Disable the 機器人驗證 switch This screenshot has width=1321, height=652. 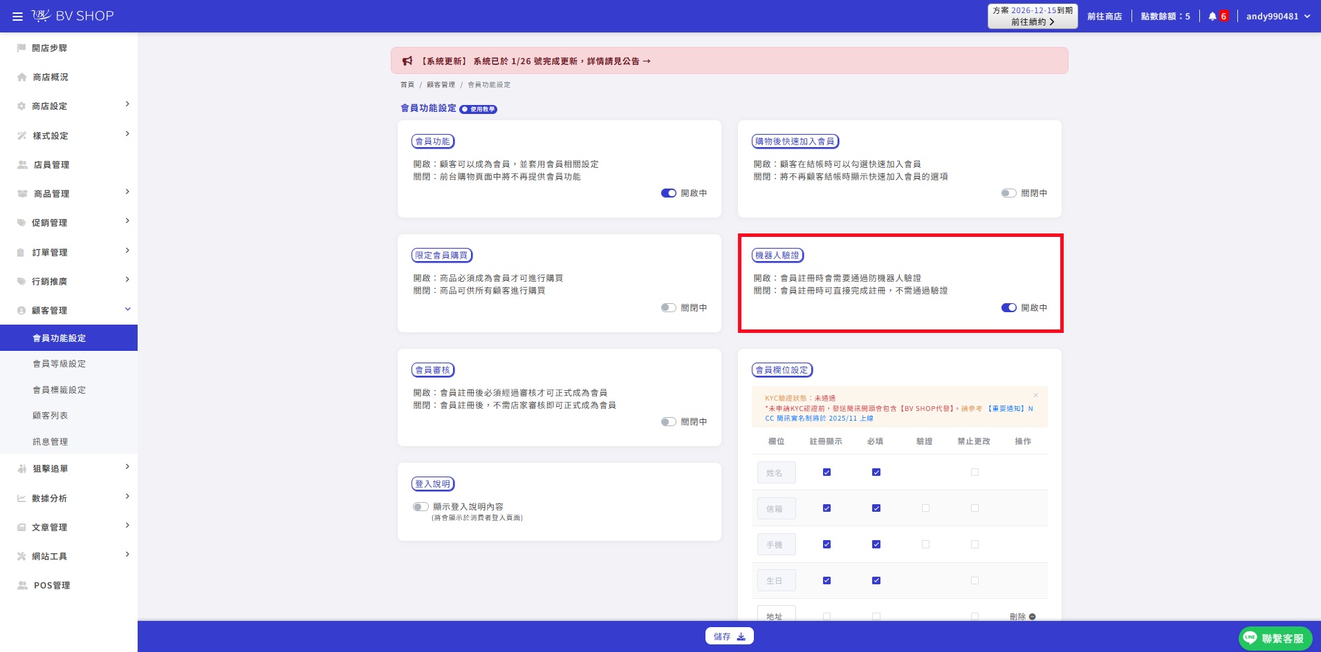click(1008, 308)
